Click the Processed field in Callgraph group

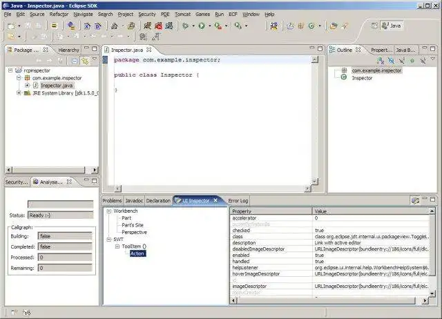tap(65, 258)
